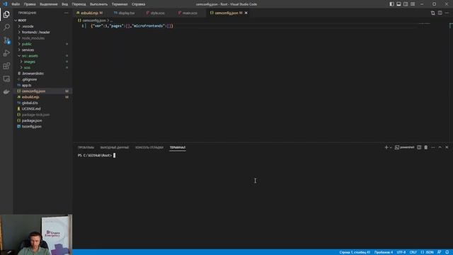Open the Search view in activity bar
This screenshot has width=453, height=255.
[6, 27]
